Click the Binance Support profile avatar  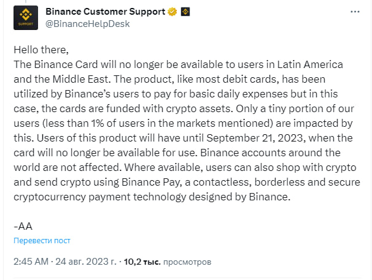tap(26, 18)
